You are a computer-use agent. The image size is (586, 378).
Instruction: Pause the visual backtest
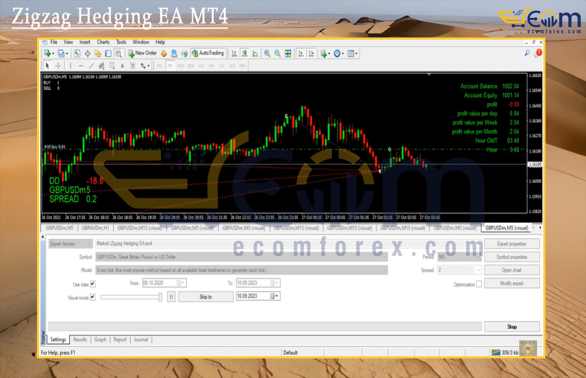pos(171,297)
